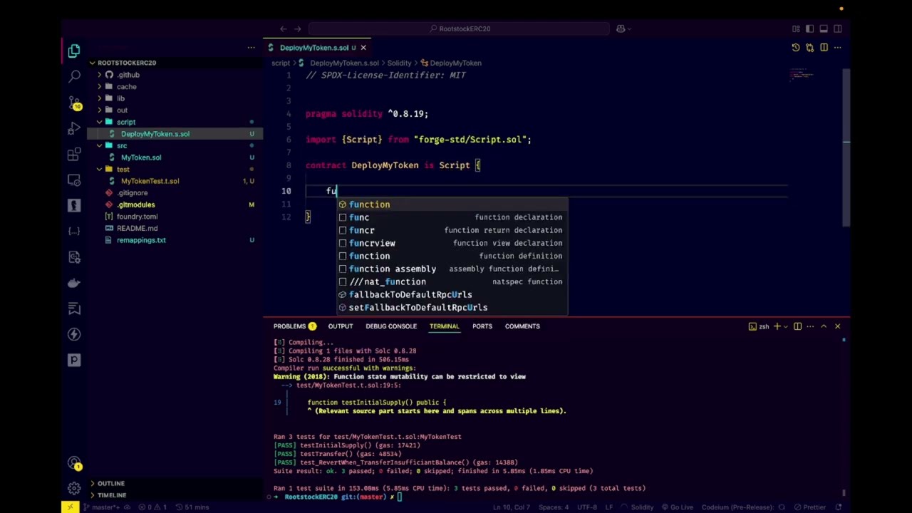
Task: Select 'function assembly' suggestion
Action: coord(452,269)
